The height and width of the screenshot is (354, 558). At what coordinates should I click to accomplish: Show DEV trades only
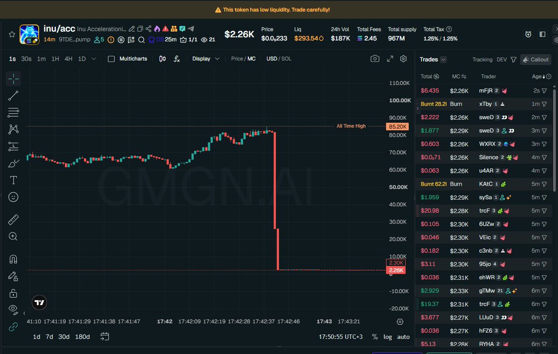[x=502, y=60]
